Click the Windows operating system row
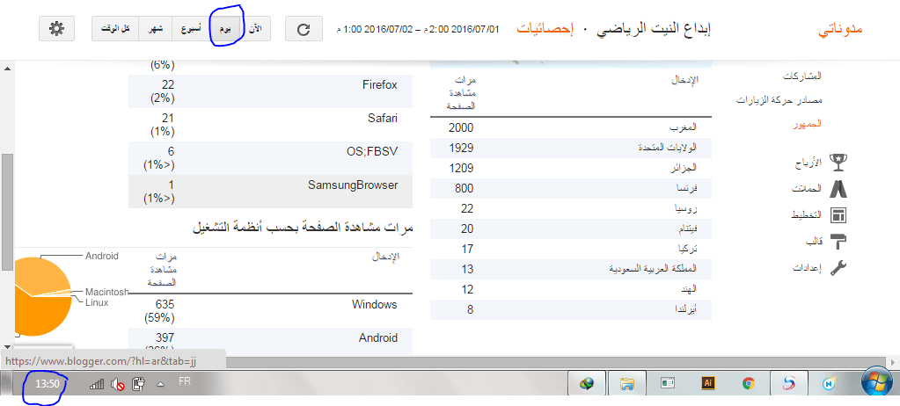 coord(271,311)
